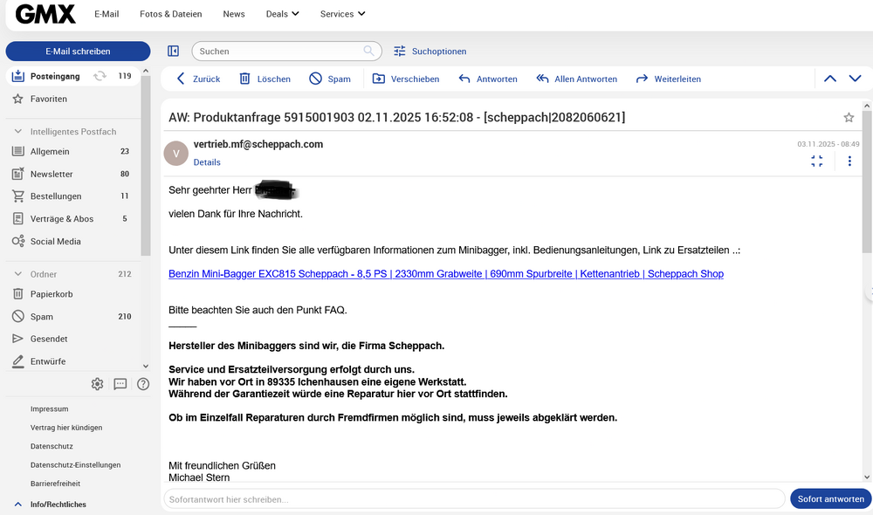873x515 pixels.
Task: Star this email as favorite
Action: (x=849, y=118)
